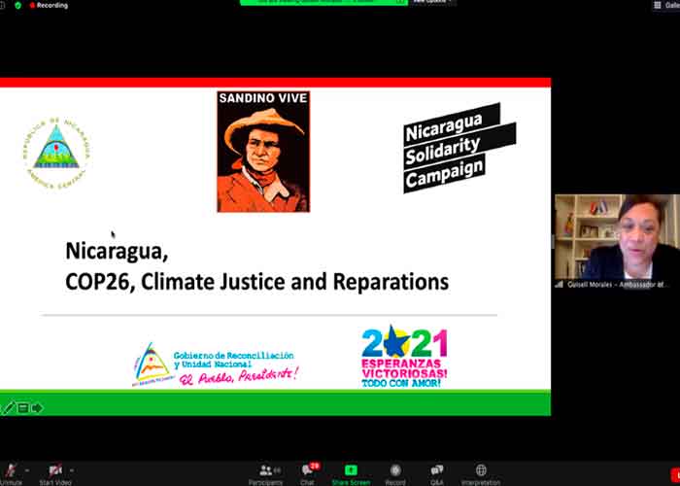Advance slide with the arrow icon
The height and width of the screenshot is (486, 680).
pyautogui.click(x=38, y=408)
